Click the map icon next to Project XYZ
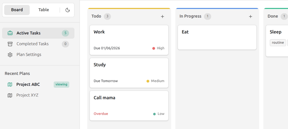The height and width of the screenshot is (129, 288). pos(10,95)
